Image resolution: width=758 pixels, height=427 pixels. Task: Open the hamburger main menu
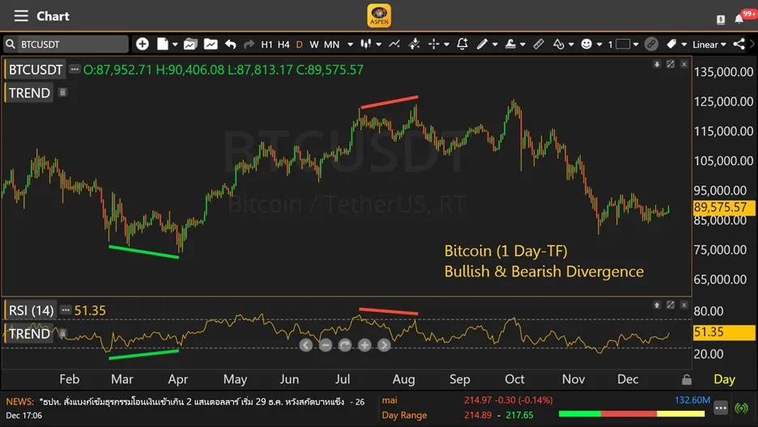coord(21,16)
